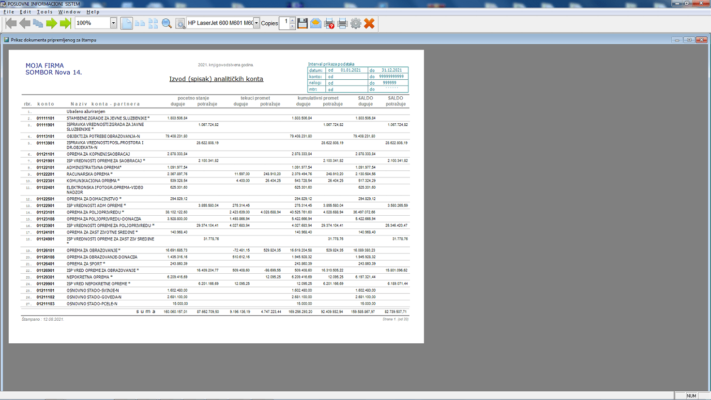
Task: Open the zoom level dropdown arrow
Action: [113, 23]
